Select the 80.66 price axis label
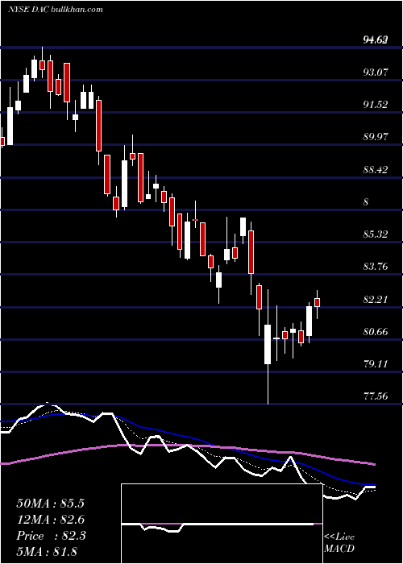 point(376,331)
